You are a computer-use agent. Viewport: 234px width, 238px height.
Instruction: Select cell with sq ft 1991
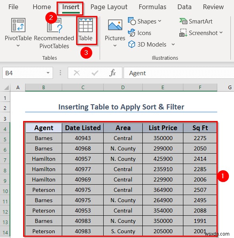click(x=200, y=221)
